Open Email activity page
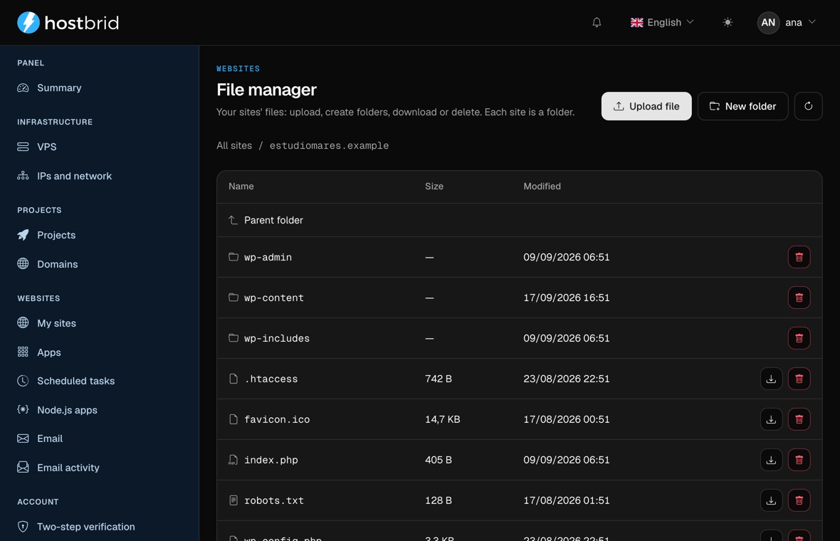Viewport: 840px width, 541px height. click(68, 468)
